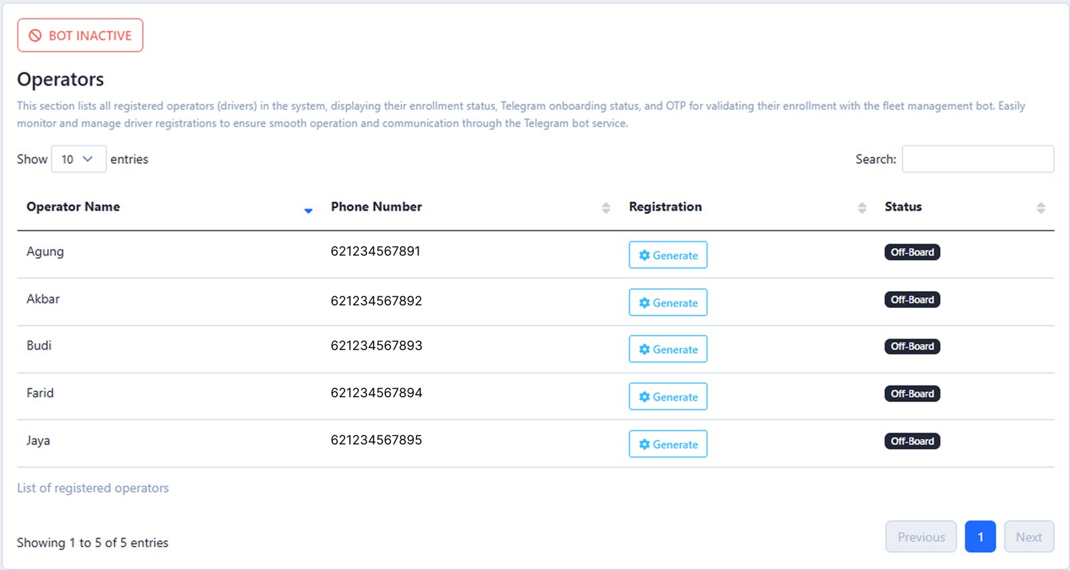Screen dimensions: 1070x570
Task: Sort table by Registration column arrows
Action: (x=862, y=208)
